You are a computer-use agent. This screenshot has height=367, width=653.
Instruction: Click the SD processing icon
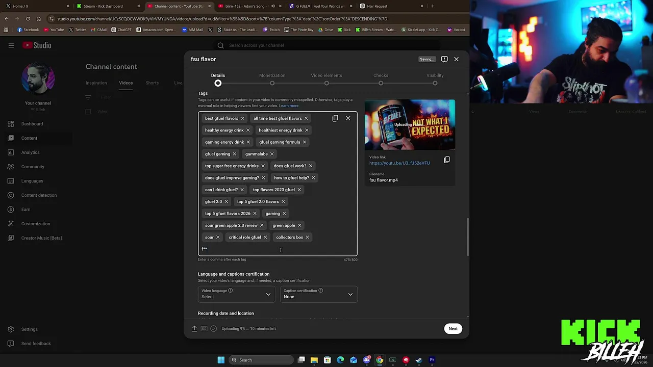(204, 329)
